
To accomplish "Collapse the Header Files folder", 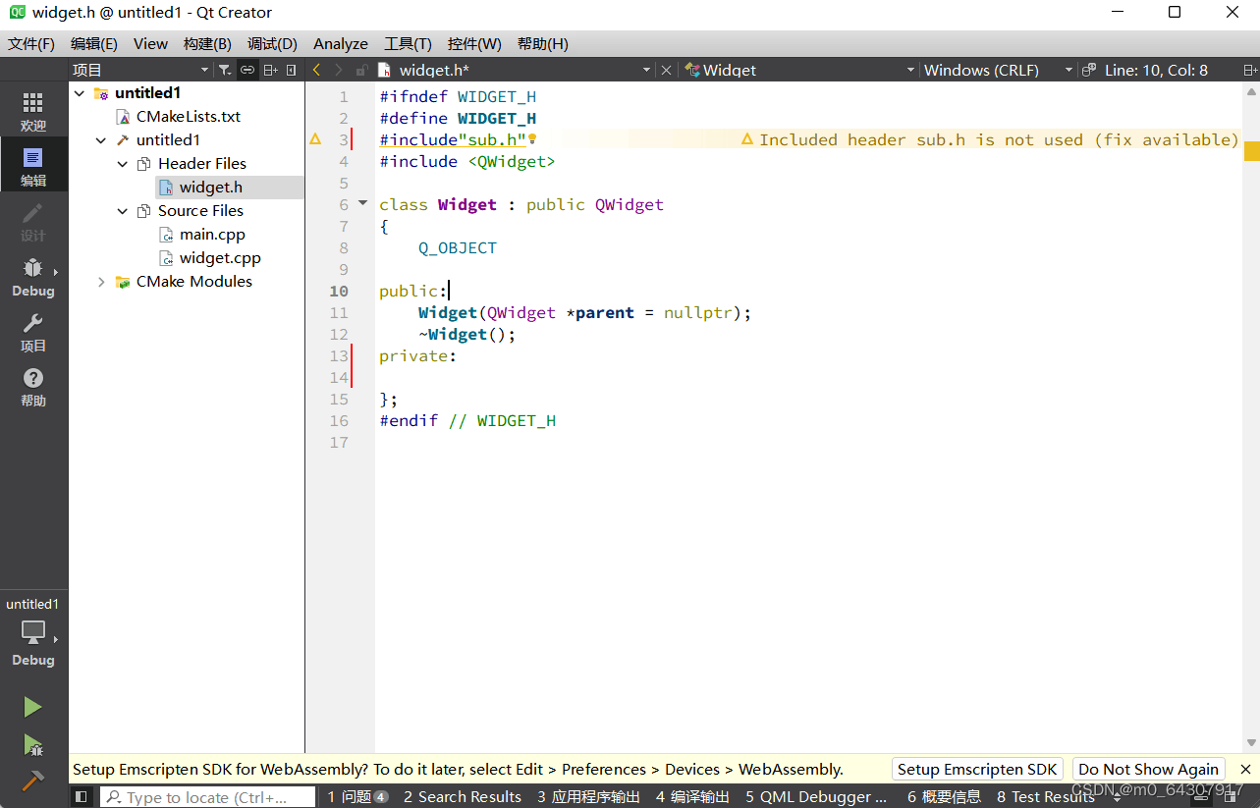I will (123, 164).
